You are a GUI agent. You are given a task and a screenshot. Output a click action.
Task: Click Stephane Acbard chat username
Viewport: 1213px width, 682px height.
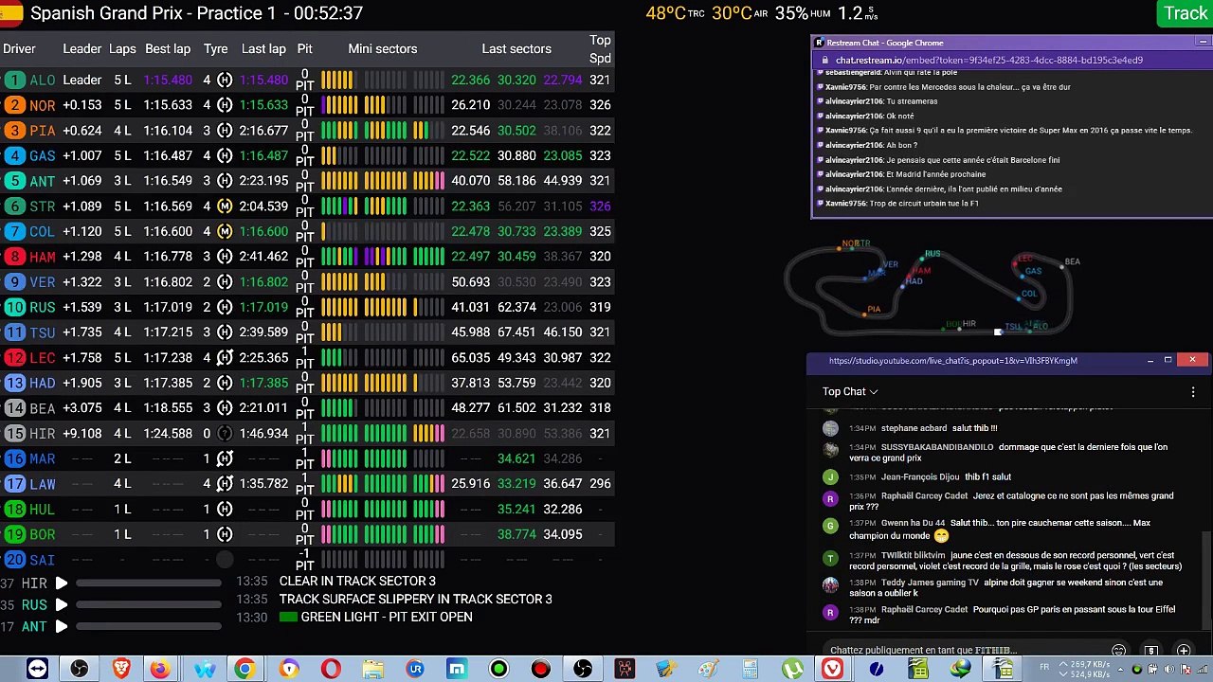point(914,428)
